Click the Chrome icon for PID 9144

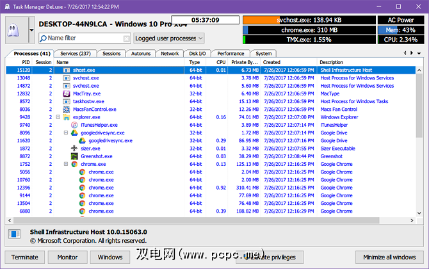coord(82,195)
